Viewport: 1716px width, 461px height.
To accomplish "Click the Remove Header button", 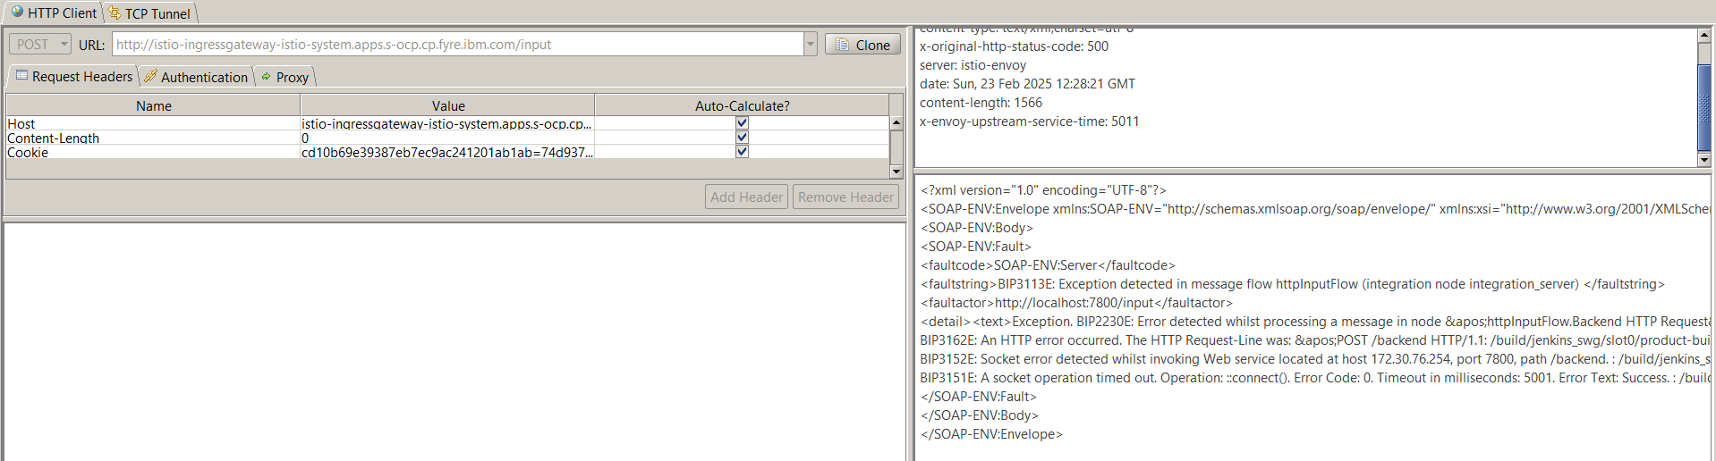I will [x=845, y=197].
